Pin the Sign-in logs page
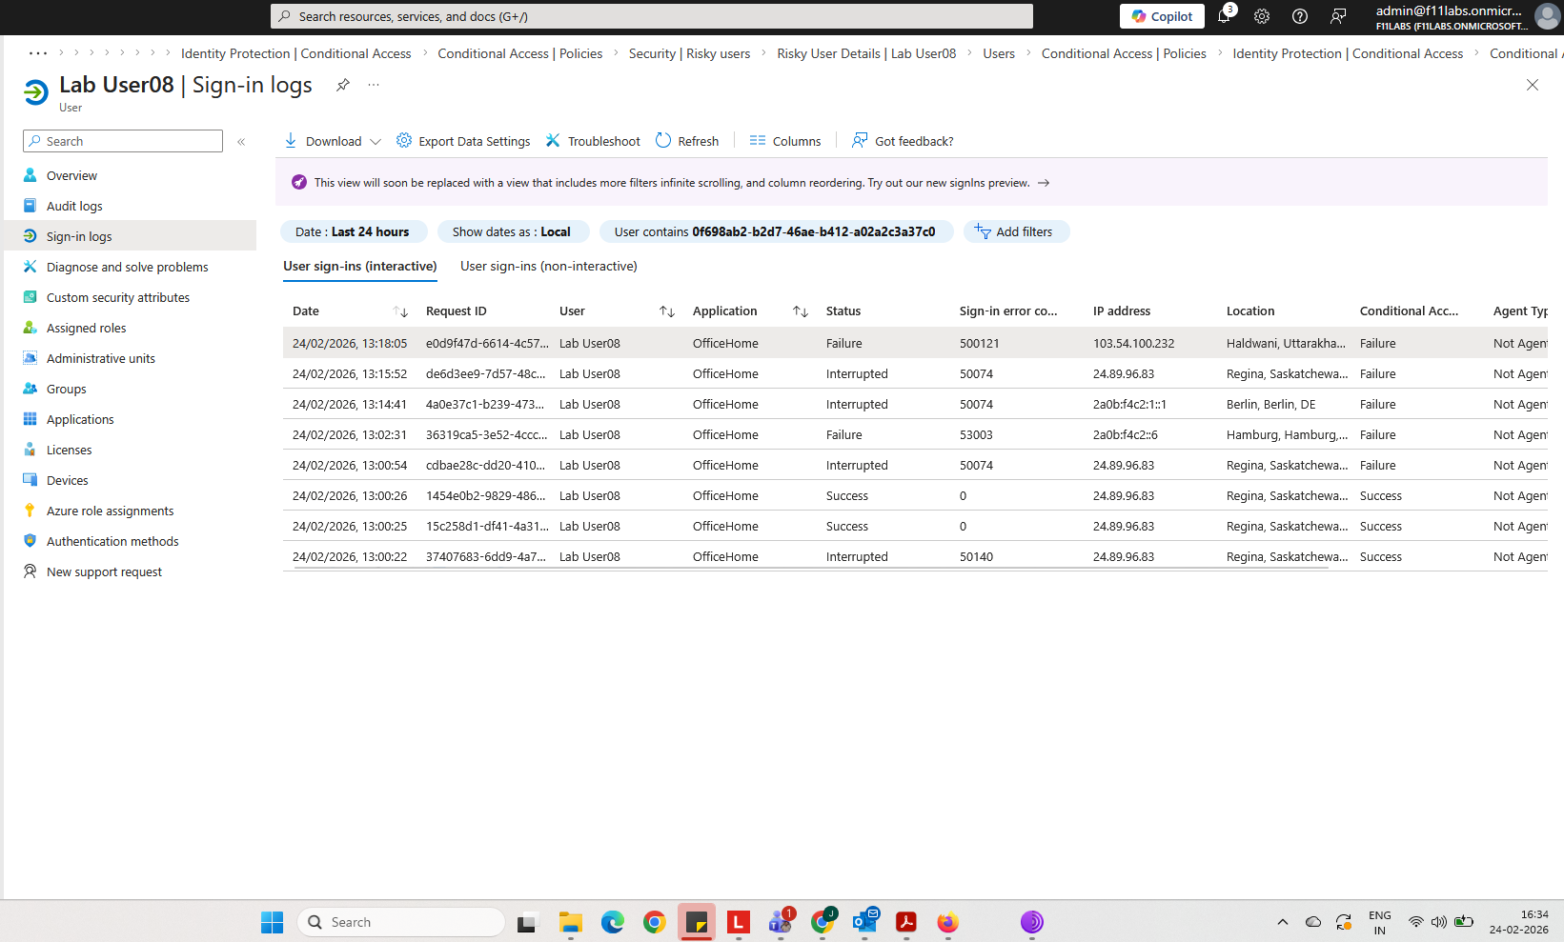Screen dimensions: 1564x942 [343, 85]
